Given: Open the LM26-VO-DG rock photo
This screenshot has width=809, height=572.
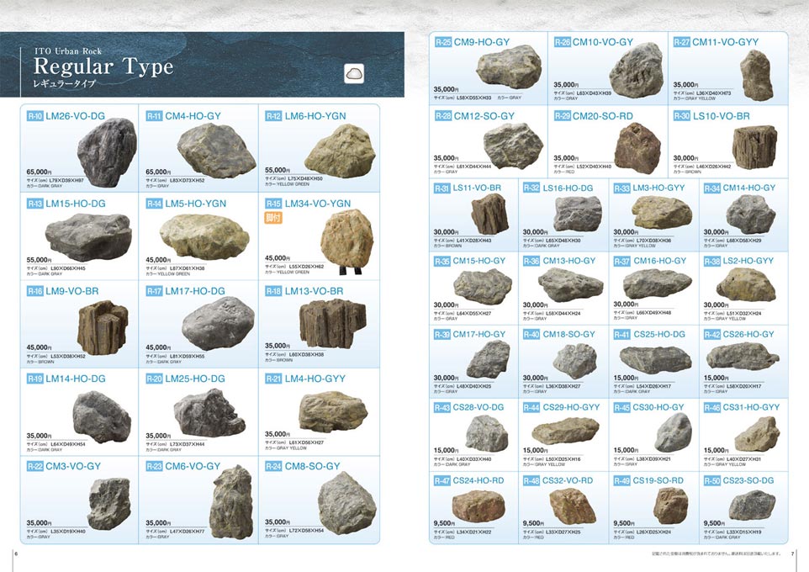Looking at the screenshot, I should (x=105, y=150).
